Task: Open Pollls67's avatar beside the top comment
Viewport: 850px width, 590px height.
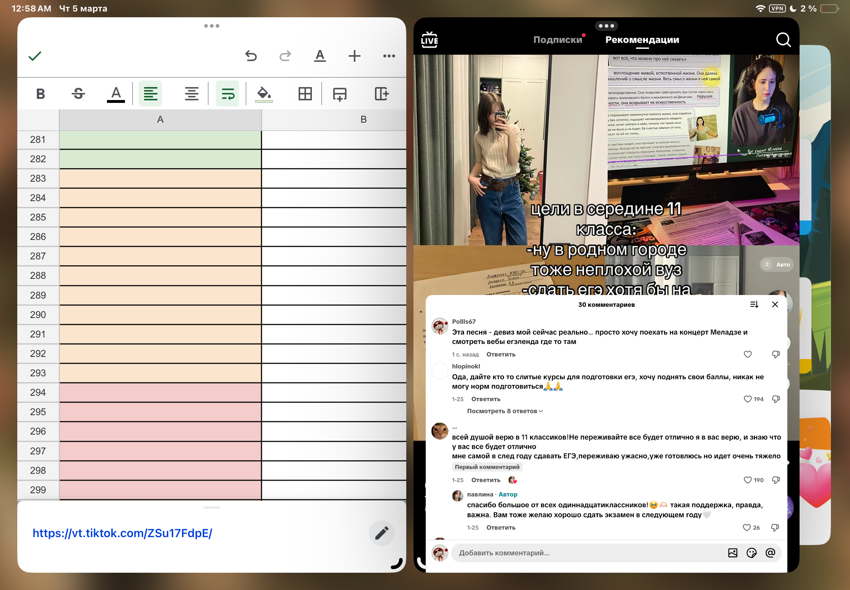Action: [440, 326]
